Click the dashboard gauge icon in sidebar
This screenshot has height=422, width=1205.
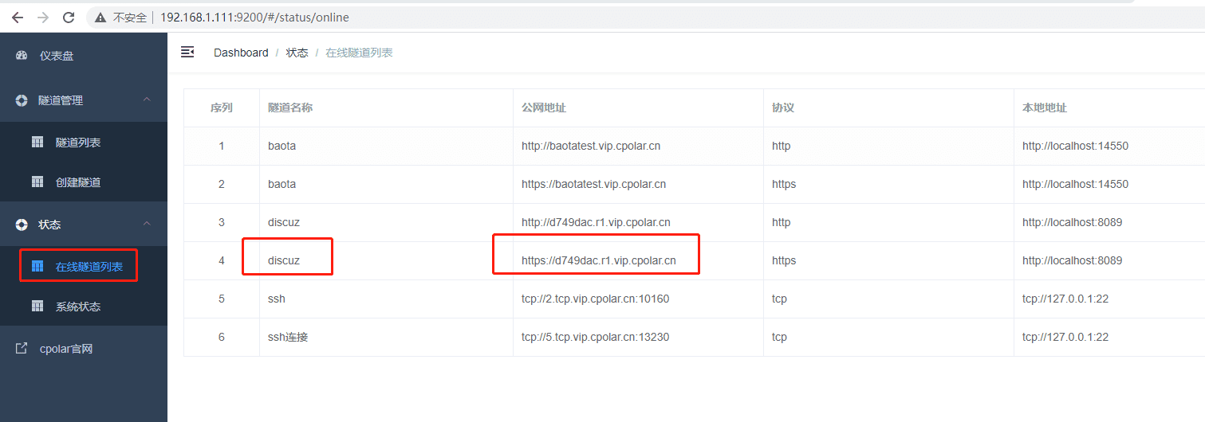point(22,56)
